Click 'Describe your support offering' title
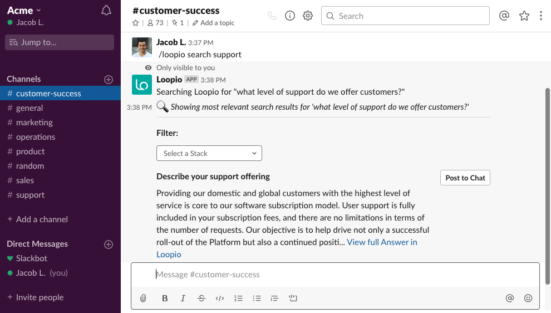Screen dimensions: 551x313 coord(213,177)
